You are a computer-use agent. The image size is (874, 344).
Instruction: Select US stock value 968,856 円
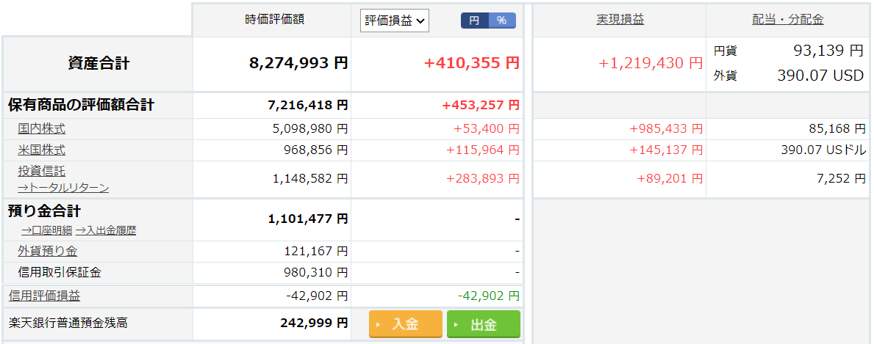pos(316,150)
